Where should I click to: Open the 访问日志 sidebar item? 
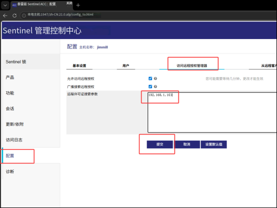[x=30, y=140]
